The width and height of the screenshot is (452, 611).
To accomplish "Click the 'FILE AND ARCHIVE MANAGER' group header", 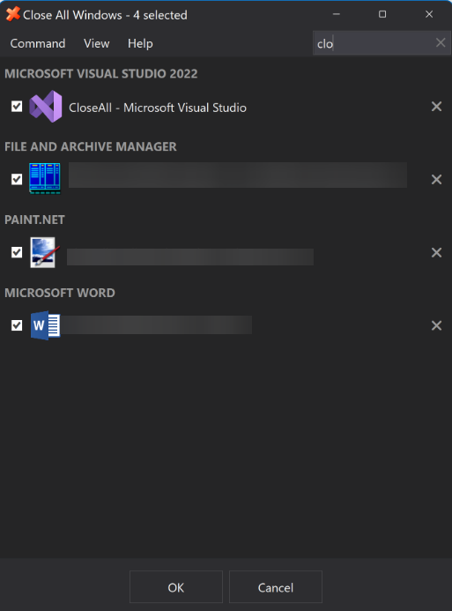I will click(x=91, y=146).
